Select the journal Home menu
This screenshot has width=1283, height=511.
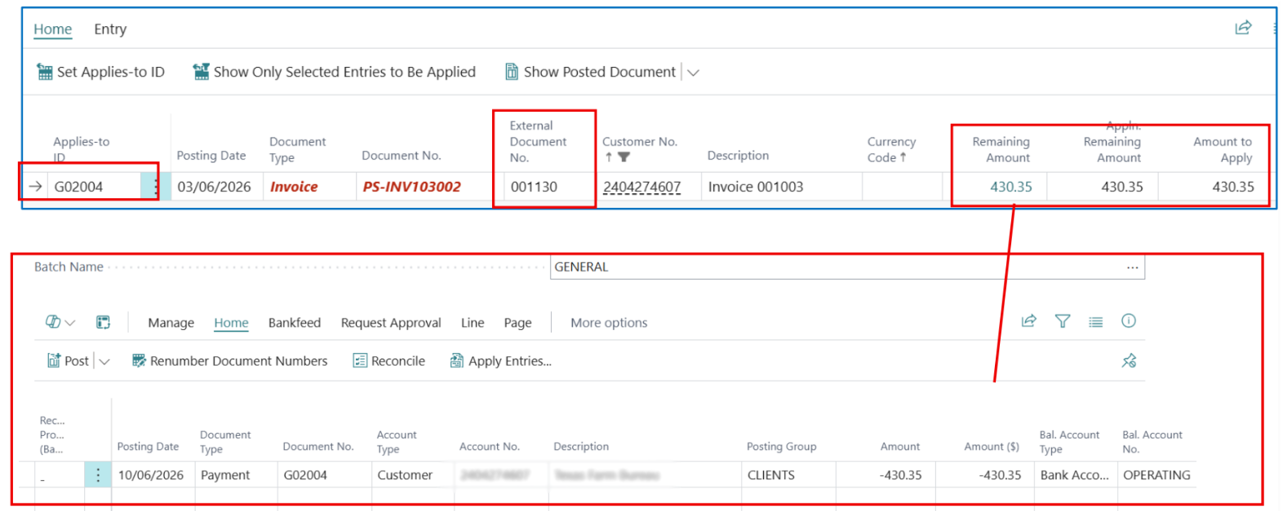point(231,323)
